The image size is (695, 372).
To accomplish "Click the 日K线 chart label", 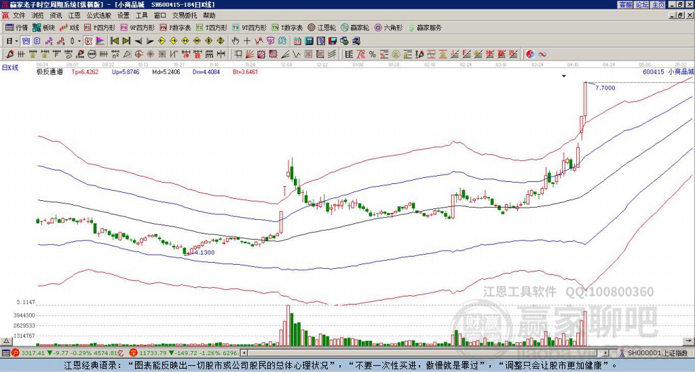I will tap(10, 67).
